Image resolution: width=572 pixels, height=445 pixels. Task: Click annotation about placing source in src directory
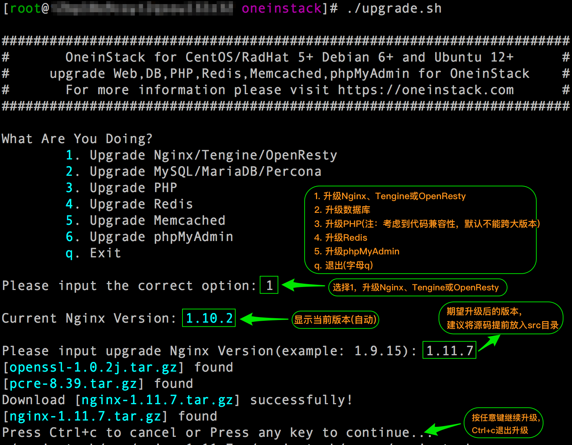(x=501, y=318)
